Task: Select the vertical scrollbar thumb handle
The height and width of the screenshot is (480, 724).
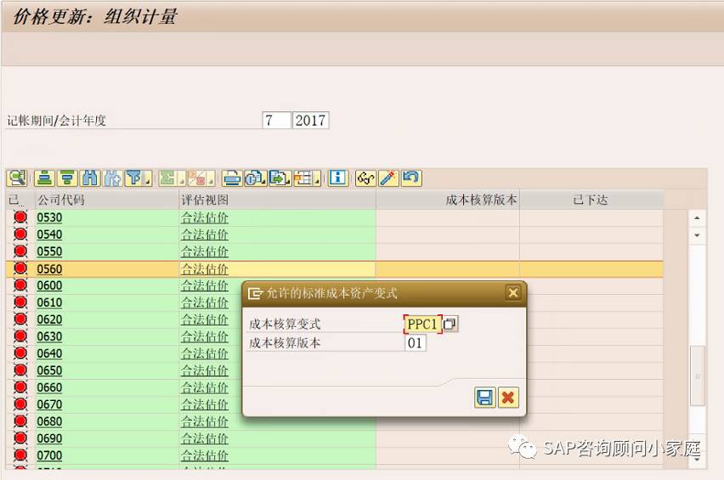Action: pos(697,376)
